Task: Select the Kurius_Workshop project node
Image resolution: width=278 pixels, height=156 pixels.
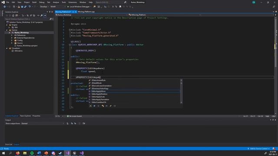Action: tap(22, 33)
